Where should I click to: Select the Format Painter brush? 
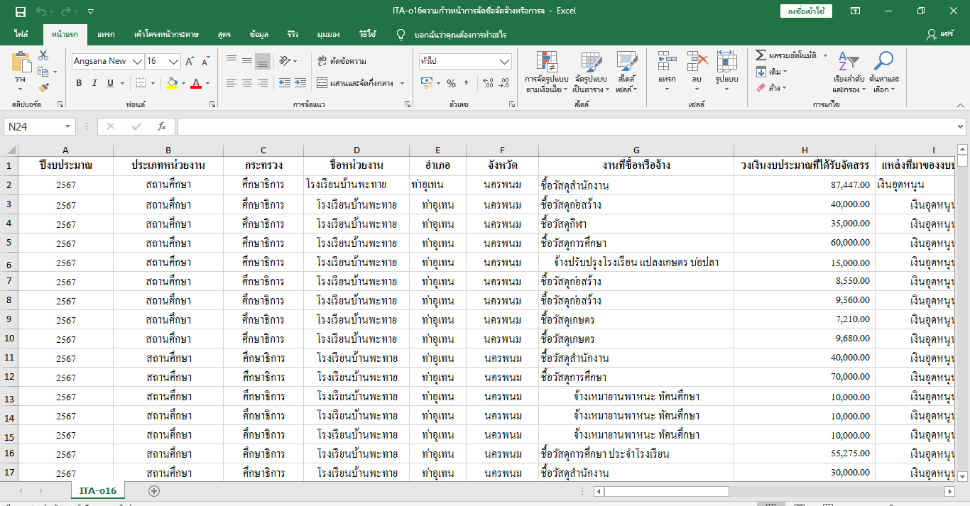tap(43, 88)
